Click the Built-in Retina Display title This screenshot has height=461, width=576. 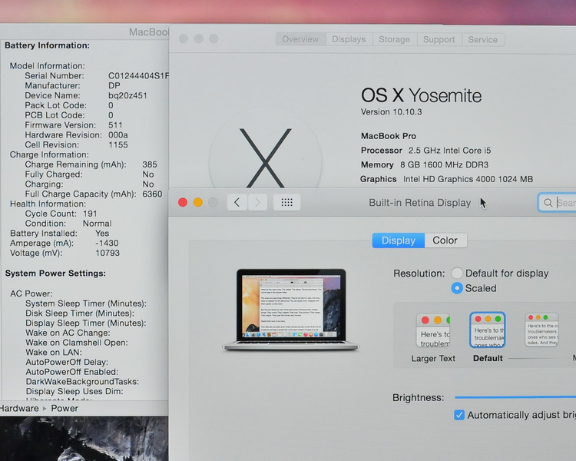click(419, 203)
